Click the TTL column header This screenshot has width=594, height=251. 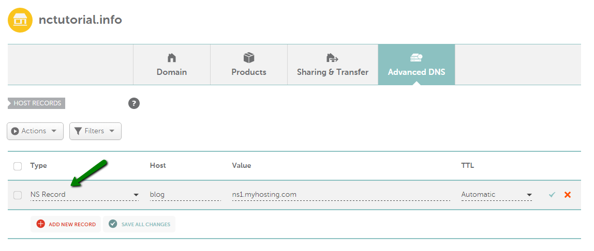pyautogui.click(x=467, y=166)
